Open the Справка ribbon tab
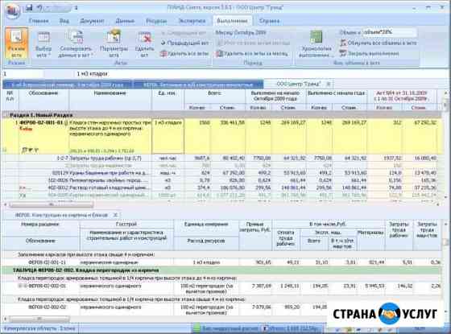The image size is (451, 334). [269, 21]
